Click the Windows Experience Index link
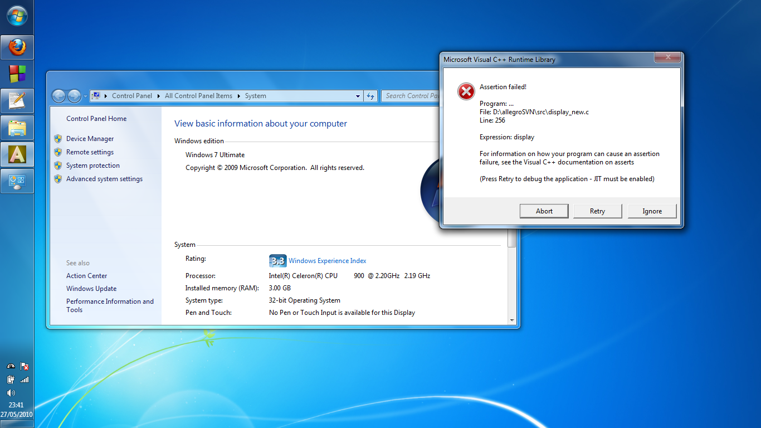Viewport: 761px width, 428px height. [x=327, y=261]
